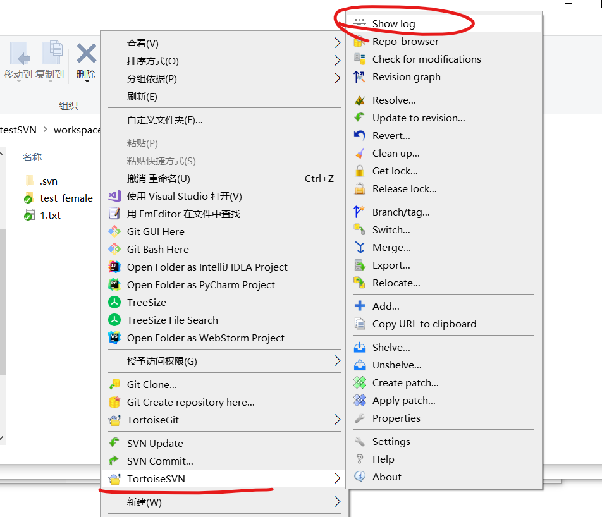The width and height of the screenshot is (602, 517).
Task: Click the Revision graph icon
Action: 360,76
